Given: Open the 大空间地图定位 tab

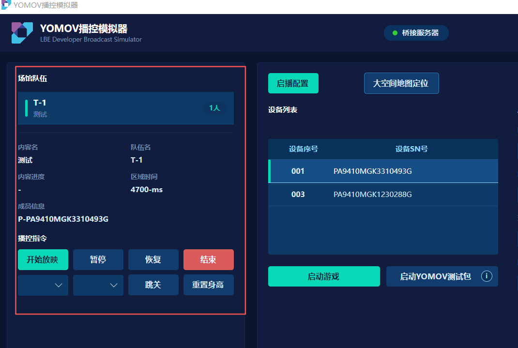Looking at the screenshot, I should point(401,83).
